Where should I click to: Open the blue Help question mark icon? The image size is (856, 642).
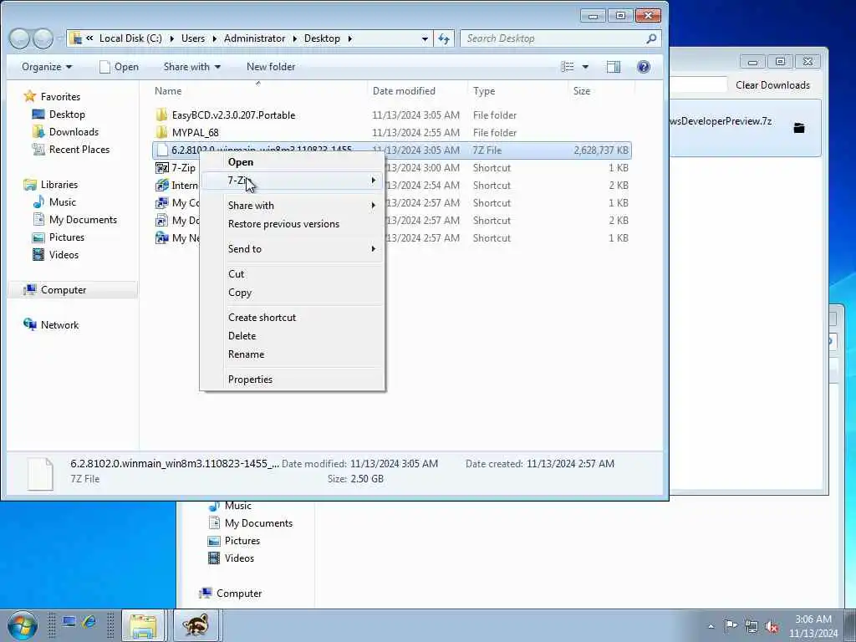coord(644,67)
